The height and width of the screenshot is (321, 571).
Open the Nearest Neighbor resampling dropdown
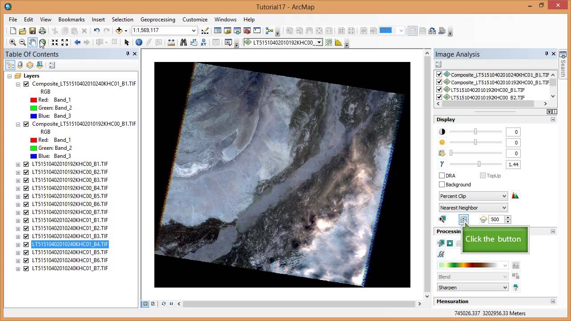[473, 208]
